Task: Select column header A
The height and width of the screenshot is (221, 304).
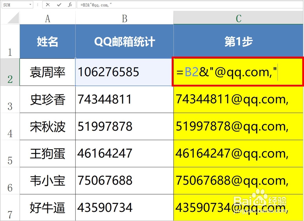Action: pyautogui.click(x=47, y=19)
